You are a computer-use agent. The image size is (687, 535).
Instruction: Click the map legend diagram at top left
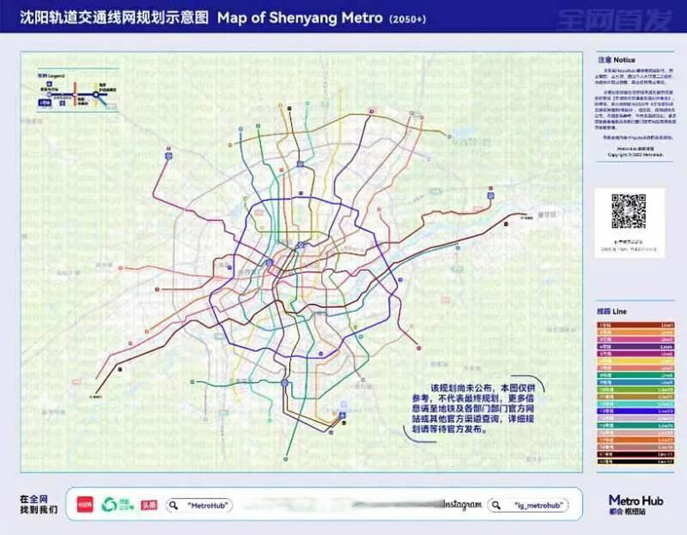tap(78, 91)
